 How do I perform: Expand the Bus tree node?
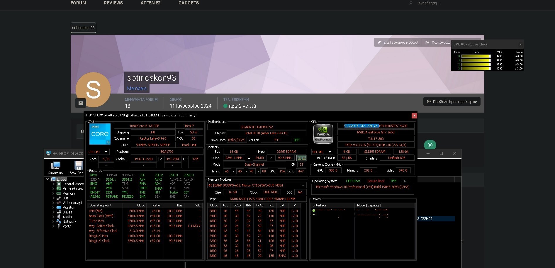pyautogui.click(x=53, y=198)
